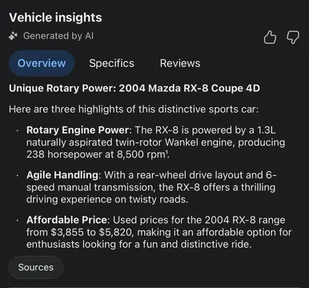Click the bold Affordable Price label
Image resolution: width=309 pixels, height=288 pixels.
[66, 220]
